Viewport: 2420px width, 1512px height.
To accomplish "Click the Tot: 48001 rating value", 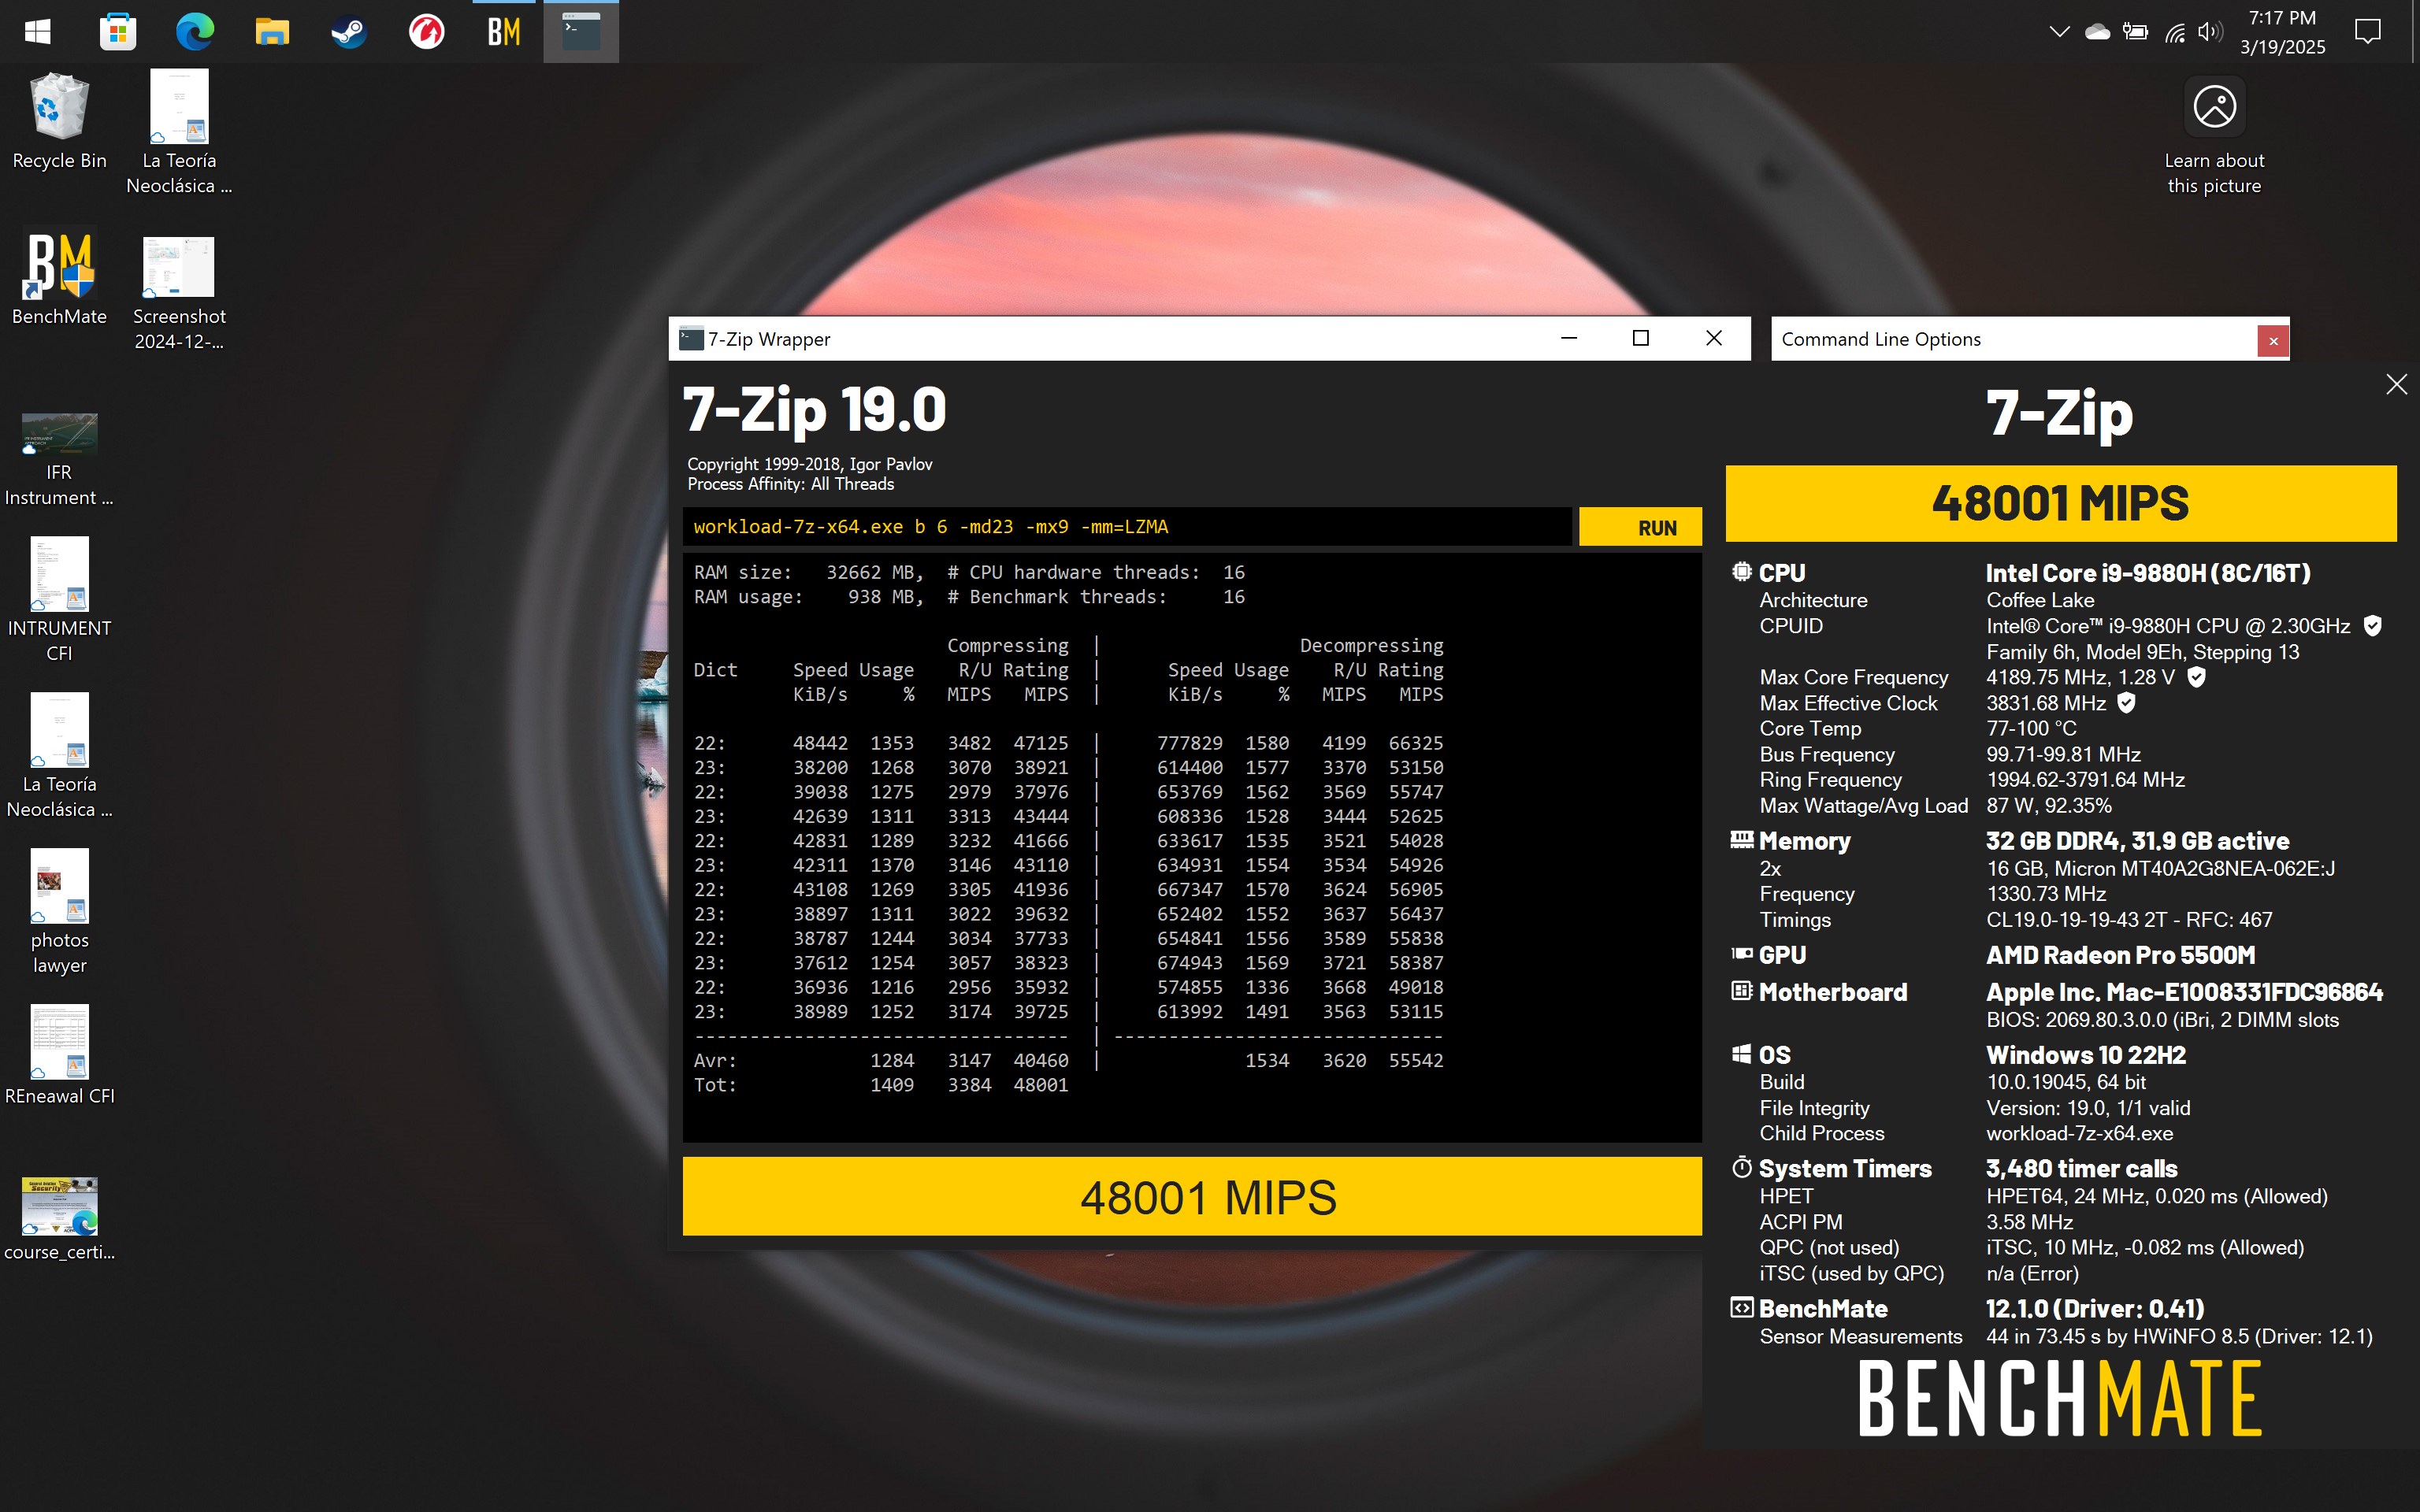I will click(1040, 1085).
